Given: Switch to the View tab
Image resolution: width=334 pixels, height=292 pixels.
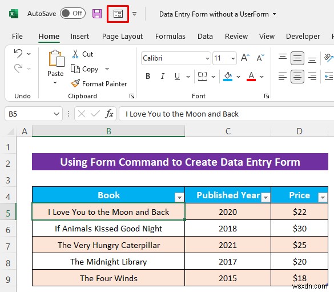Looking at the screenshot, I should coord(267,36).
